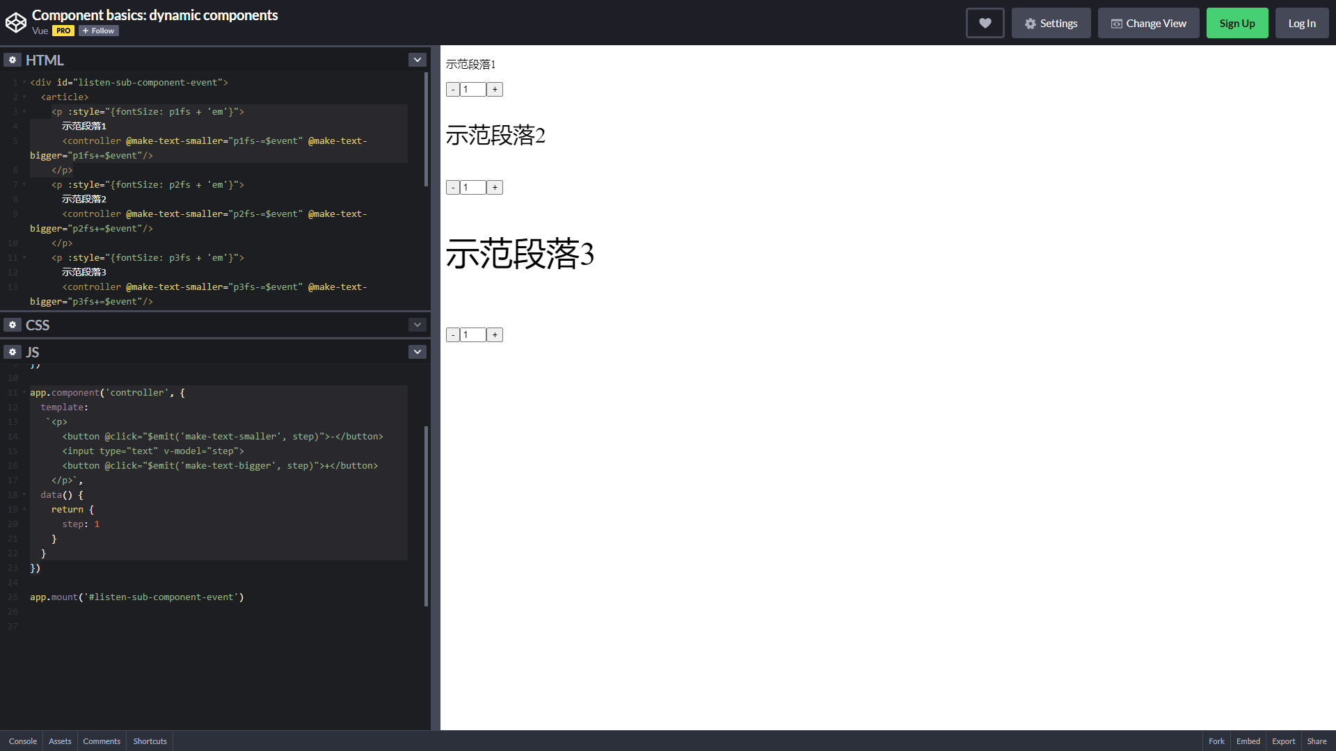Click the Change View icon button
Screen dimensions: 1336x751
(1118, 23)
